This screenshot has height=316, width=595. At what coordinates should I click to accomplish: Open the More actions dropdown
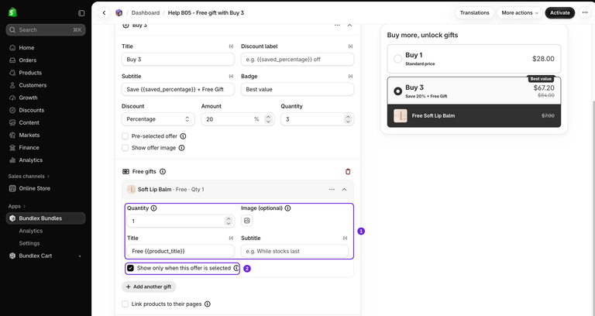tap(520, 13)
